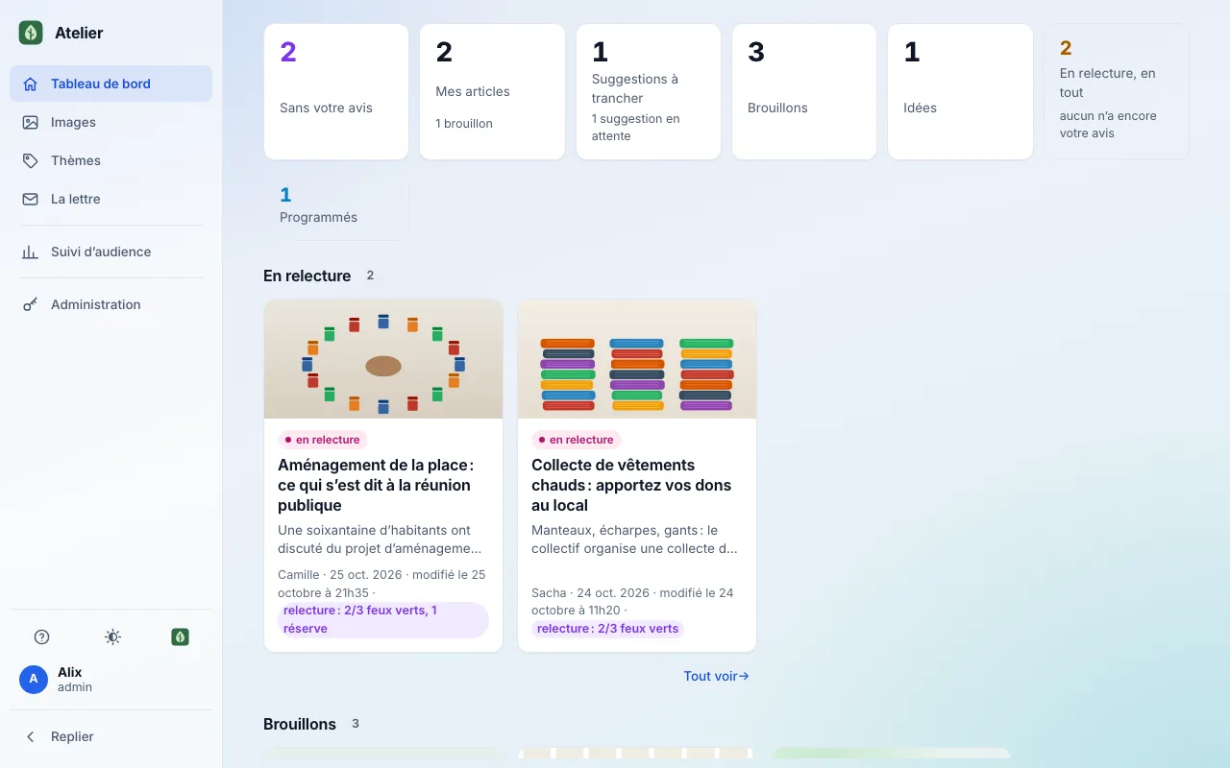Click the picture icon beside Images

[x=31, y=122]
